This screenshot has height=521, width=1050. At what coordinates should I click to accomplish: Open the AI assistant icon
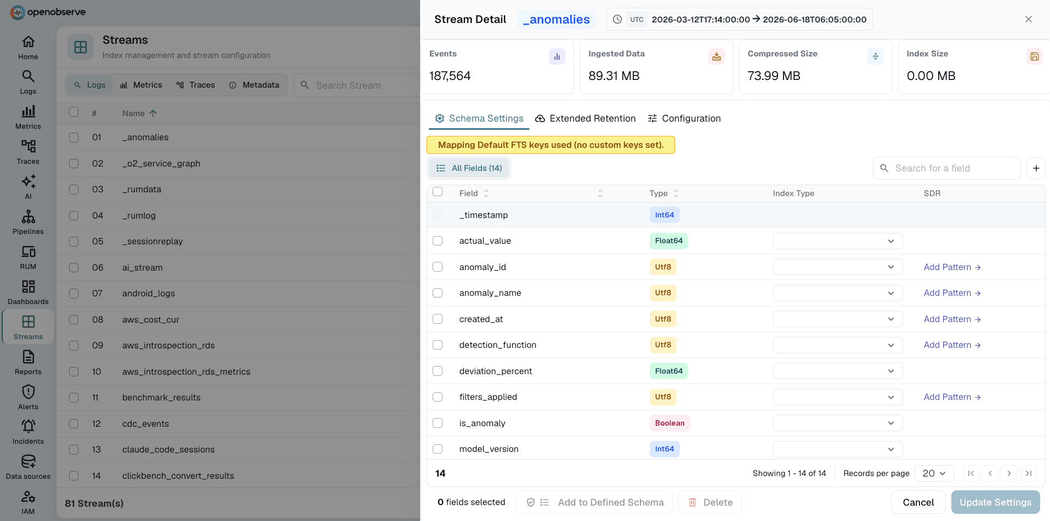pos(28,187)
